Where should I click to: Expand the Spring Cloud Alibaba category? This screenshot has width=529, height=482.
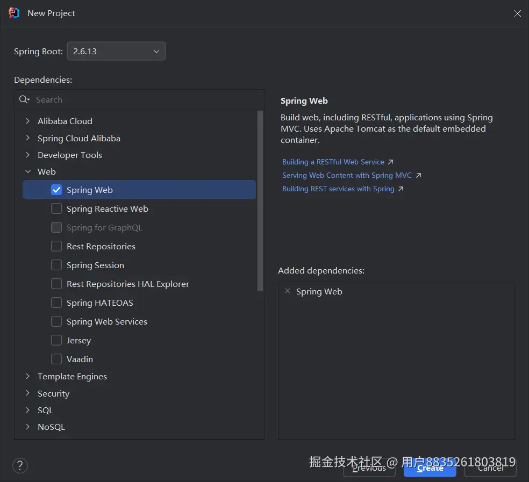point(27,138)
